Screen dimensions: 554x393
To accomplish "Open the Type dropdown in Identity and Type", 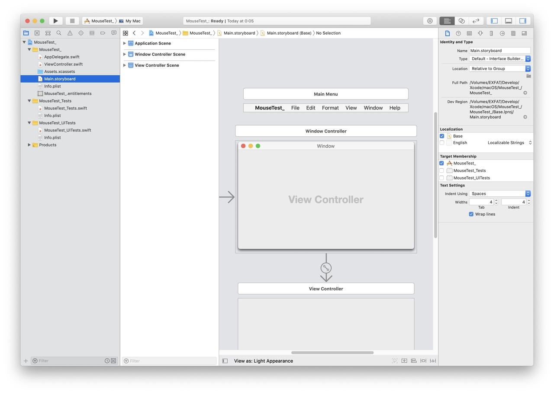I will tap(500, 59).
